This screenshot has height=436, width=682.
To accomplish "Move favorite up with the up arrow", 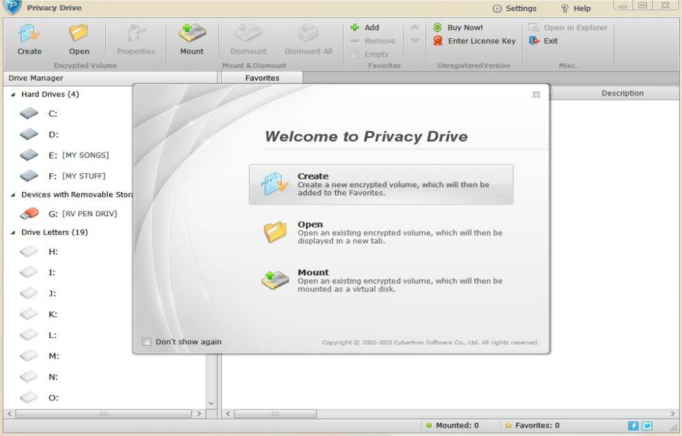I will click(415, 27).
